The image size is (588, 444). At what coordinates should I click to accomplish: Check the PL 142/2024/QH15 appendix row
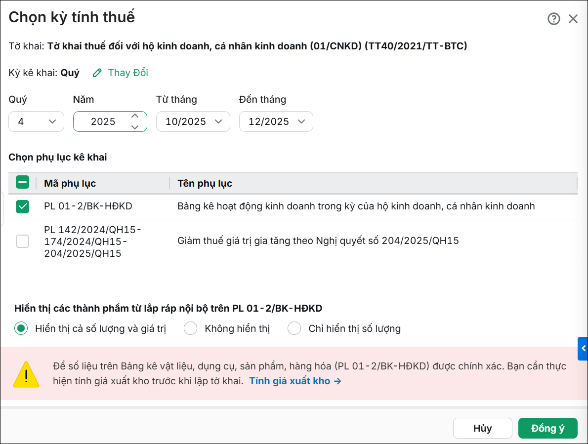pos(23,242)
